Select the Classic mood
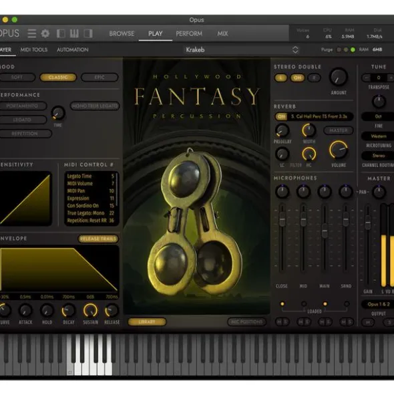The image size is (394, 395). pyautogui.click(x=58, y=78)
